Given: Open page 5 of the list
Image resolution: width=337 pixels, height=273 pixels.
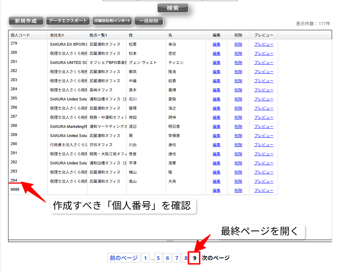Looking at the screenshot, I should [158, 258].
